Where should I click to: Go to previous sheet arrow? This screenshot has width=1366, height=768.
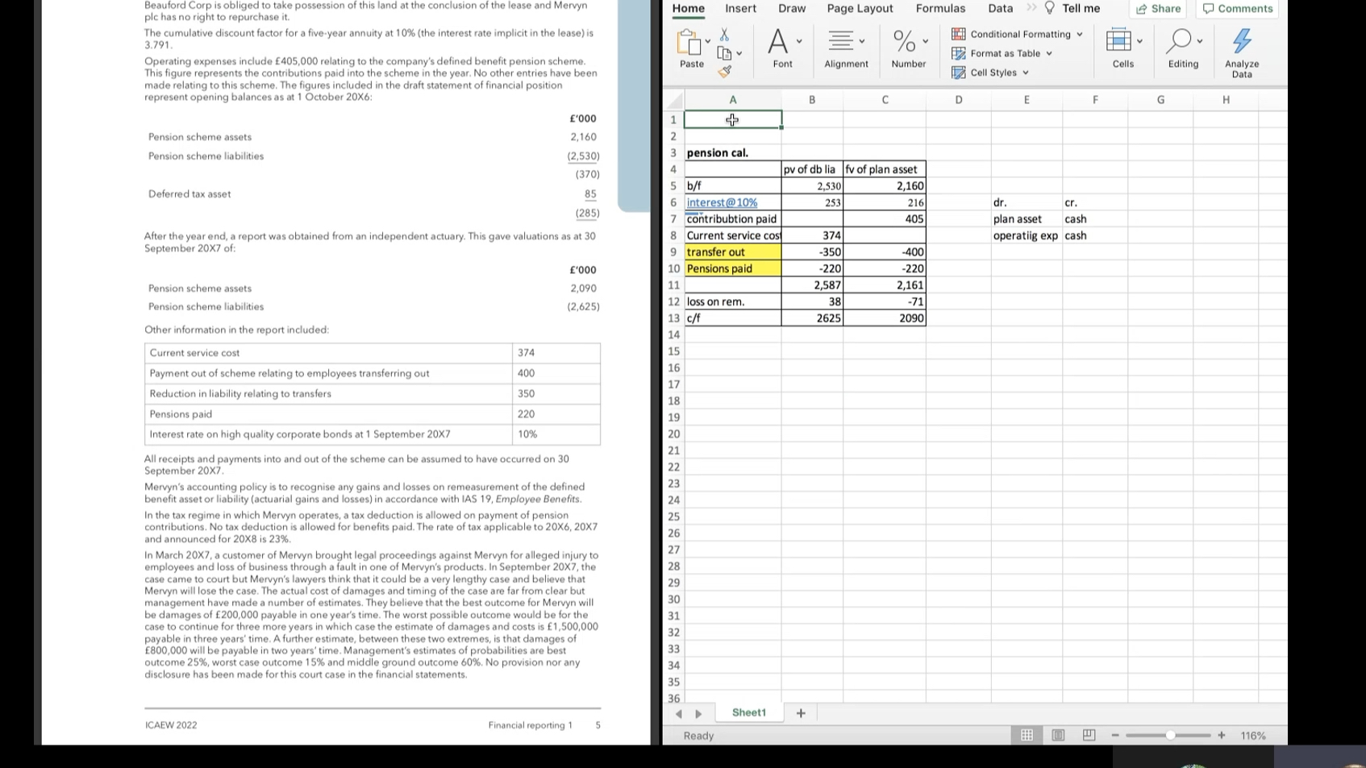click(678, 714)
